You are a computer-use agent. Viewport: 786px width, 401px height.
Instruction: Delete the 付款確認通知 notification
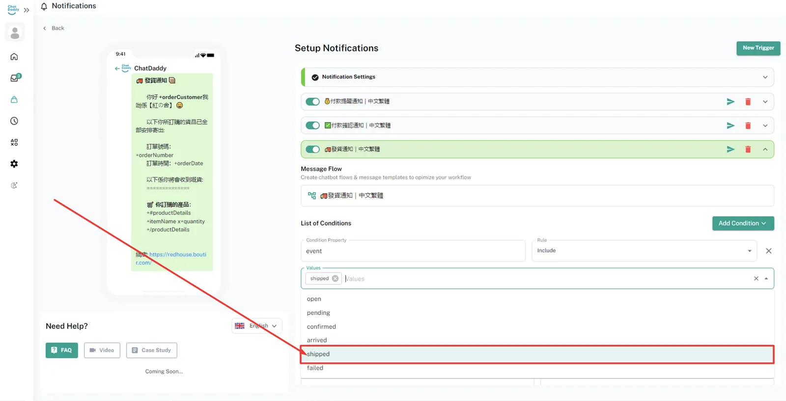748,126
